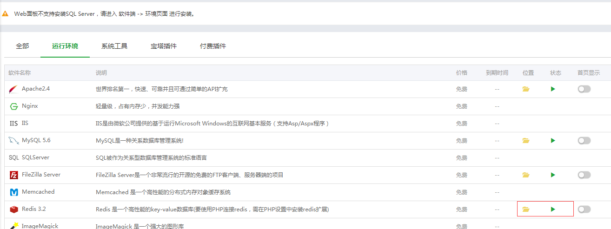Screen dimensions: 611x229
Task: Open the 系统工具 tab
Action: [x=114, y=46]
